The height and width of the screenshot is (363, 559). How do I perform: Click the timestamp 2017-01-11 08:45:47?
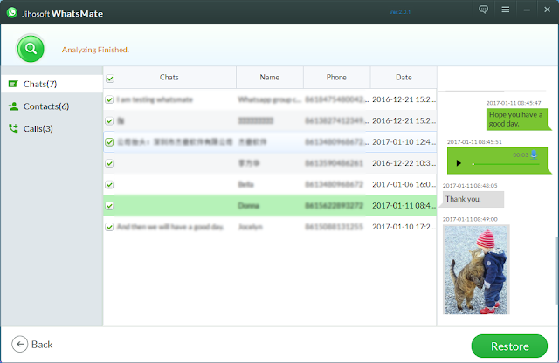514,103
